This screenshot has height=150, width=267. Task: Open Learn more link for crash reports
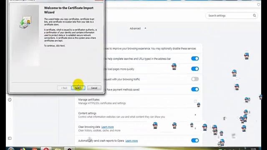tap(131, 141)
